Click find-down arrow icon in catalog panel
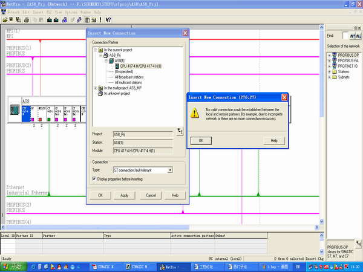Viewport: 363px width, 272px height. point(358,36)
